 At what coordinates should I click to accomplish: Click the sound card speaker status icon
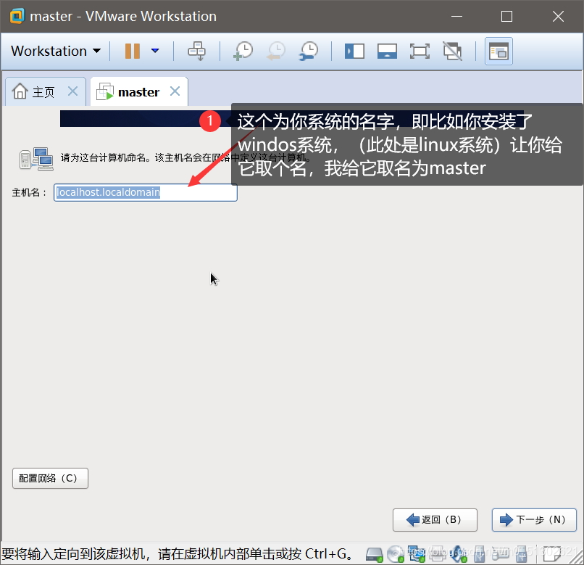pyautogui.click(x=459, y=555)
